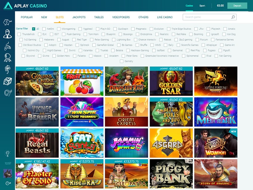Click the logout arrow icon

pyautogui.click(x=8, y=183)
